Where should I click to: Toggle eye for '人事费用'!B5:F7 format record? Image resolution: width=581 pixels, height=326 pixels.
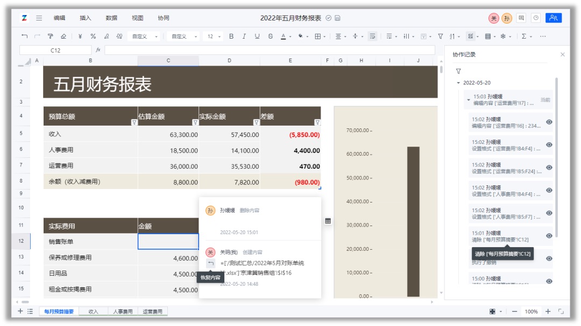(549, 213)
